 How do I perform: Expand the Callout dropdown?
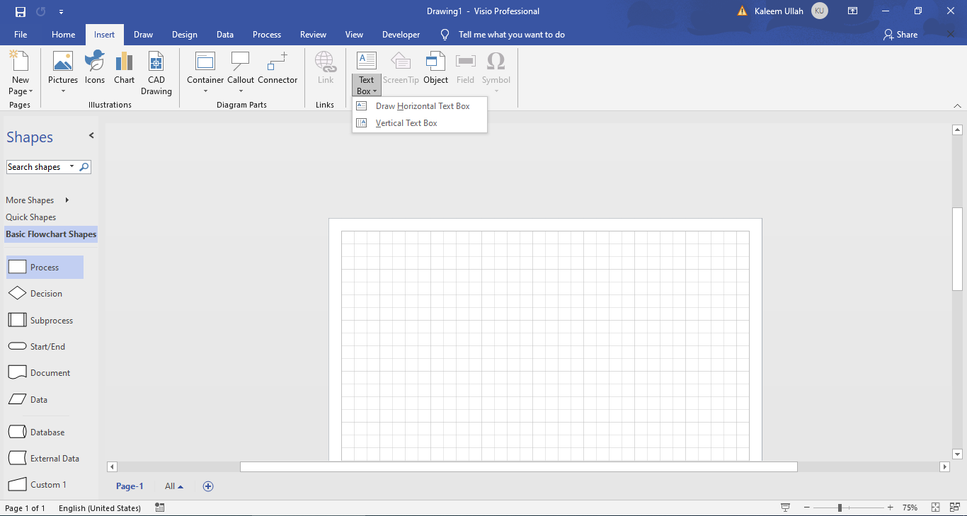[x=241, y=91]
